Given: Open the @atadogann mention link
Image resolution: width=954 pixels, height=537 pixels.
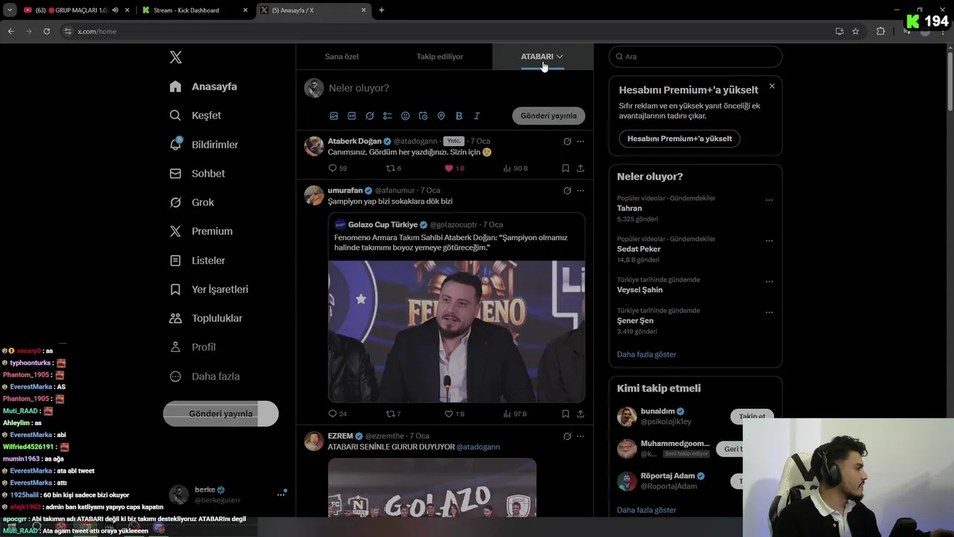Looking at the screenshot, I should [x=478, y=447].
